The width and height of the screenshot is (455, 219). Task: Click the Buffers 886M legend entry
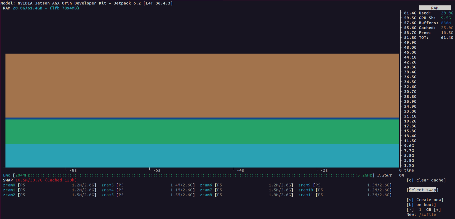click(x=435, y=23)
